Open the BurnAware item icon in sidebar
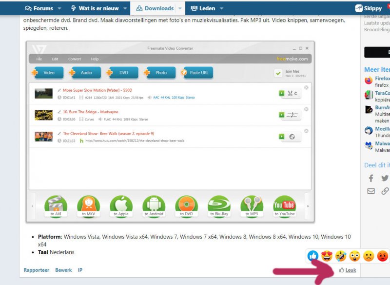This screenshot has width=390, height=285. (x=369, y=109)
